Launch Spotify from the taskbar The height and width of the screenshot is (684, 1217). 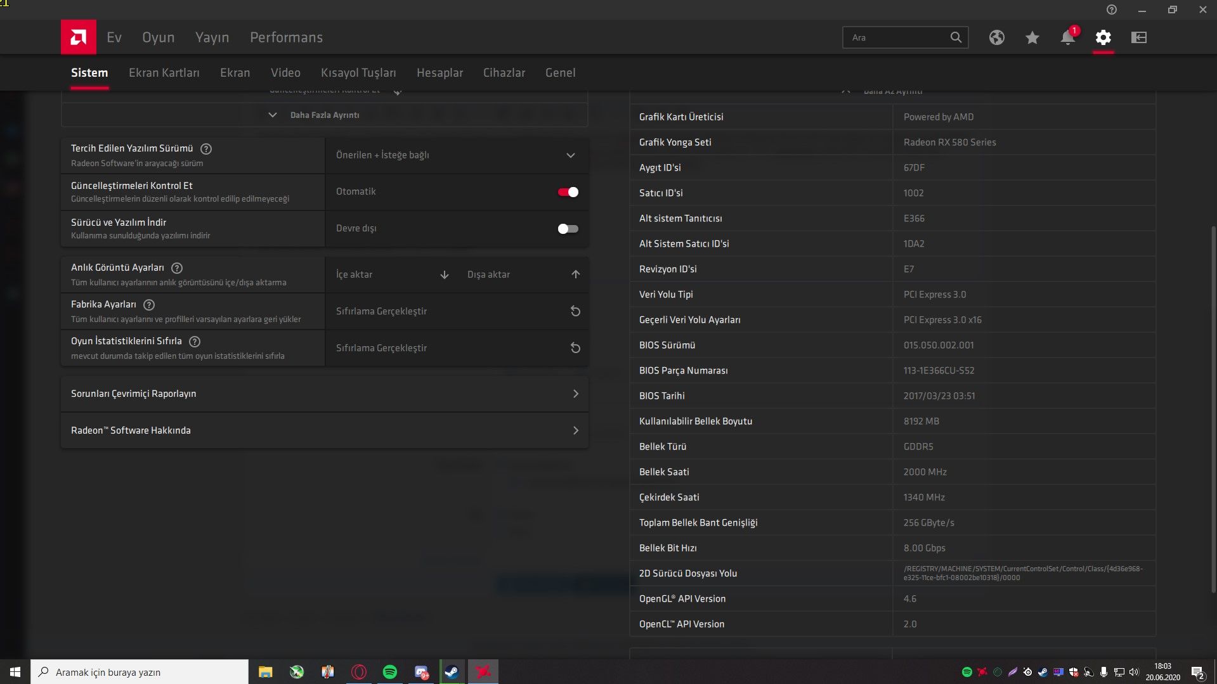click(389, 671)
